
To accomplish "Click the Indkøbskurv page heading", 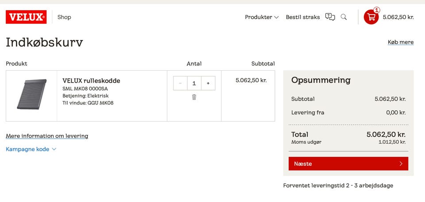I will [x=44, y=42].
